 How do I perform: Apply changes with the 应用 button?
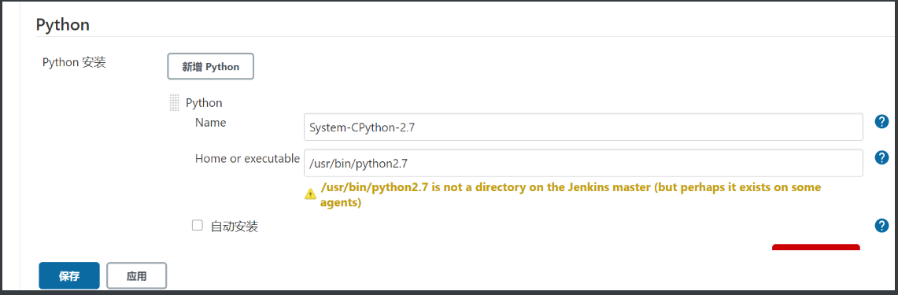click(x=136, y=275)
